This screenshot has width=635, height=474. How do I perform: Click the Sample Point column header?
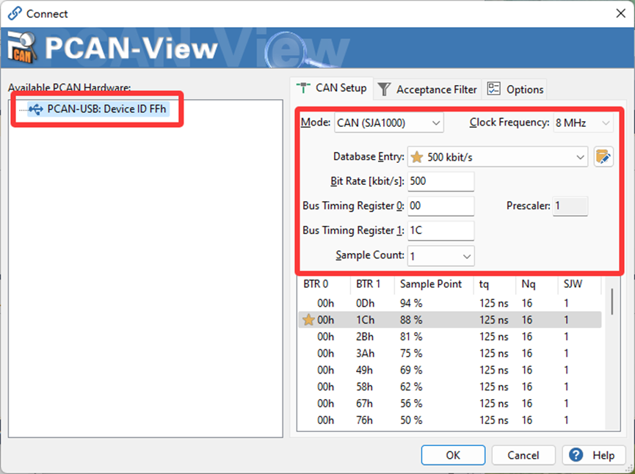[x=434, y=284]
